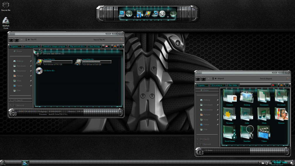Open the Organize menu in the skinpack window
The image size is (295, 166).
point(202,85)
